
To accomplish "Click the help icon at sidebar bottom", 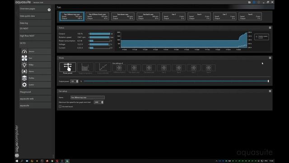I will (x=17, y=156).
